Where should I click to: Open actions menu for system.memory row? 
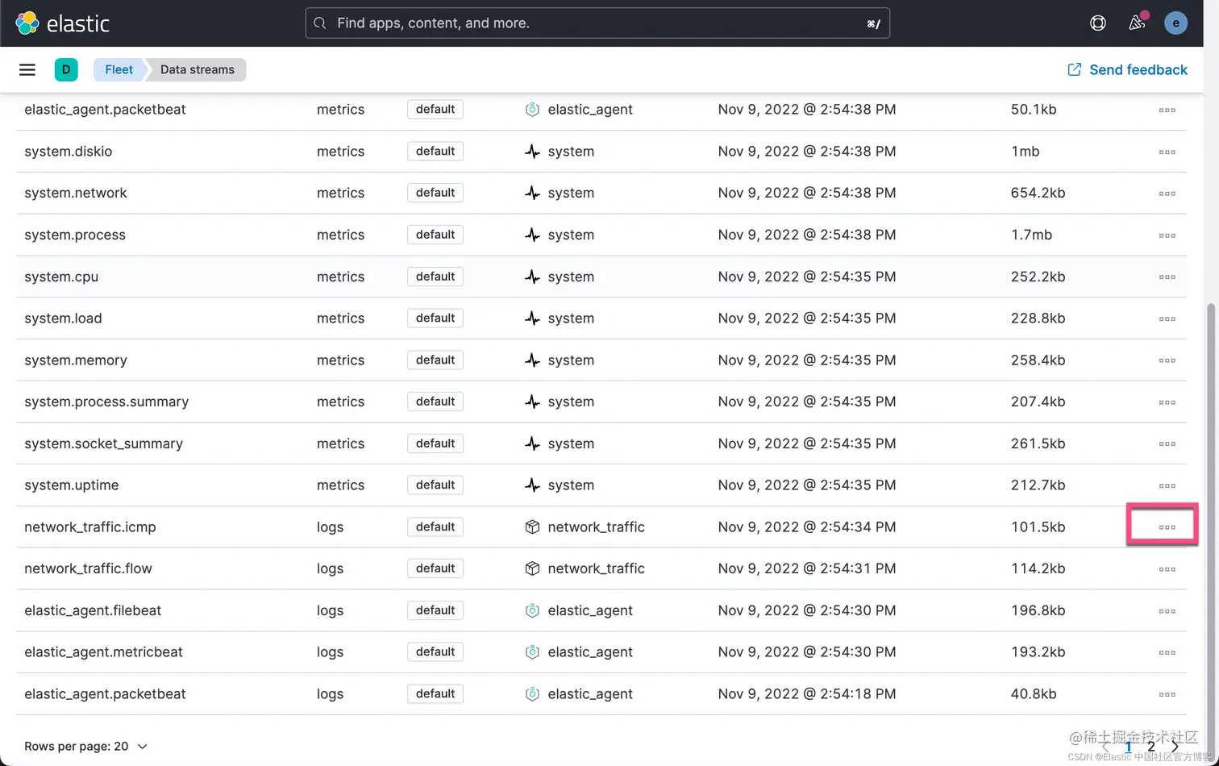pos(1167,360)
